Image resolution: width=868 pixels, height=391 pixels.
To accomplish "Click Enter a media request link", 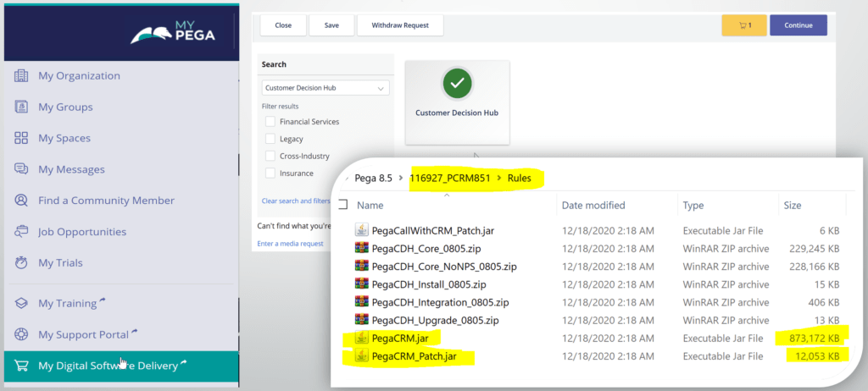I will pyautogui.click(x=291, y=244).
